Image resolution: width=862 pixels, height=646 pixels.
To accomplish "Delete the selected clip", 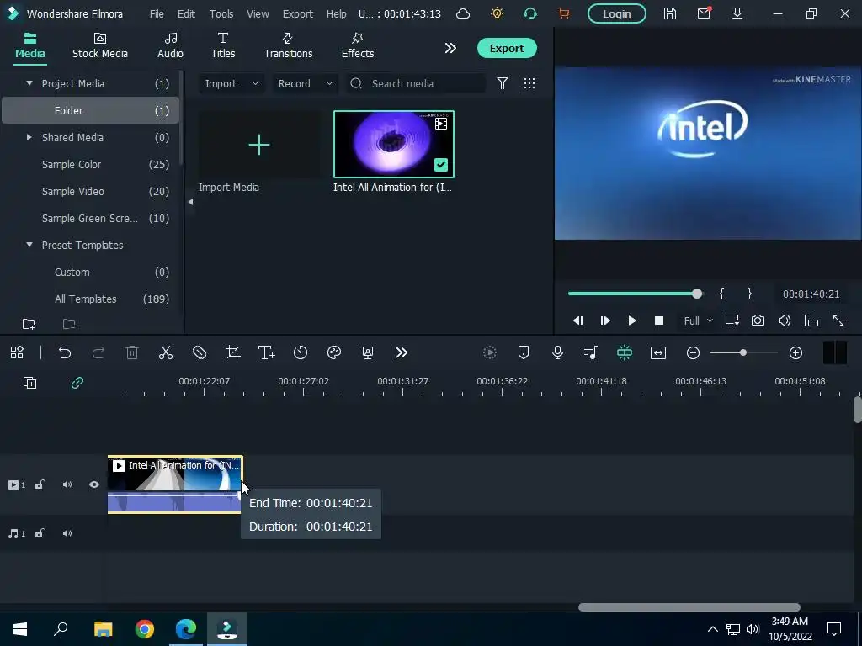I will point(132,352).
